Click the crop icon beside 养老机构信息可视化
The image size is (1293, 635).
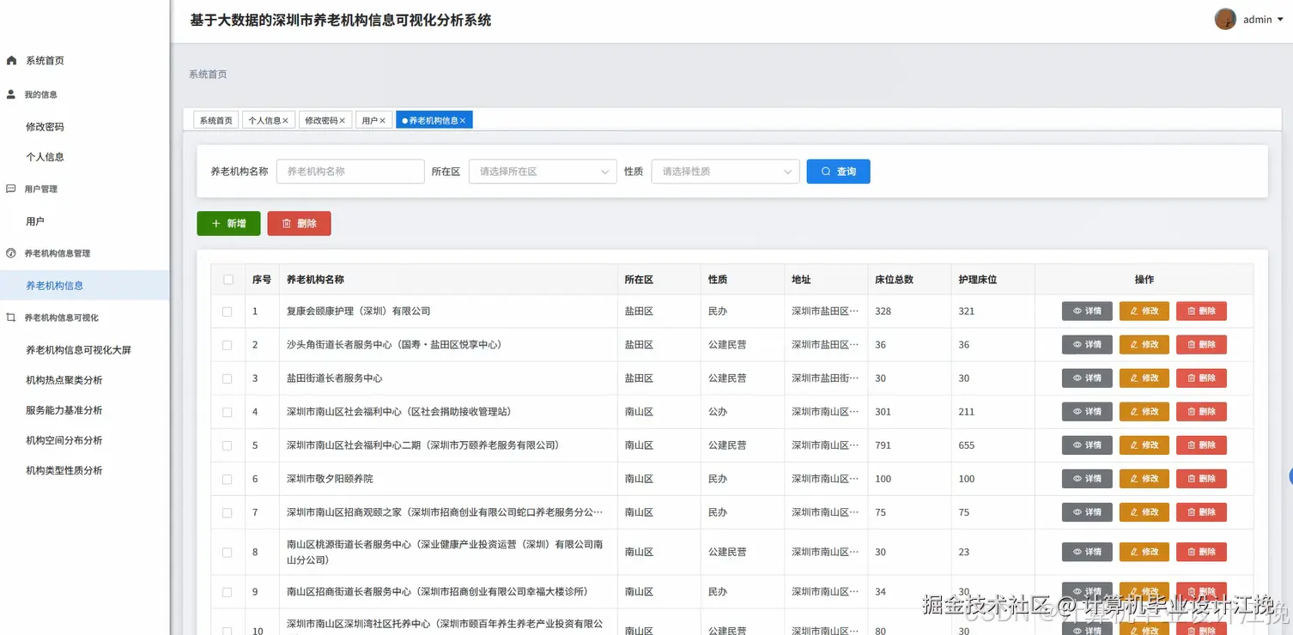[11, 317]
